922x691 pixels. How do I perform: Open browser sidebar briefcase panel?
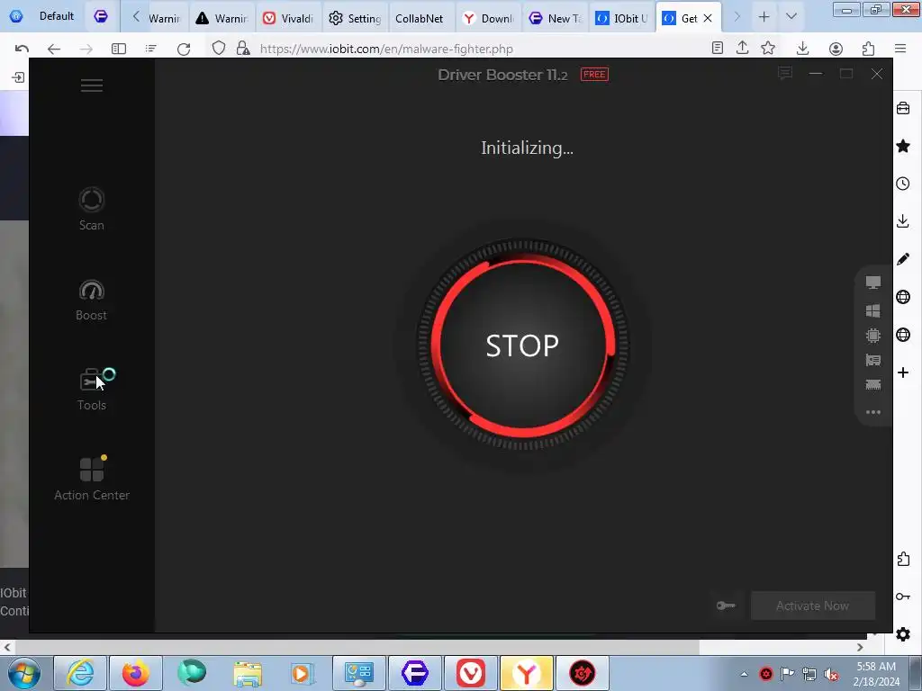[x=903, y=108]
